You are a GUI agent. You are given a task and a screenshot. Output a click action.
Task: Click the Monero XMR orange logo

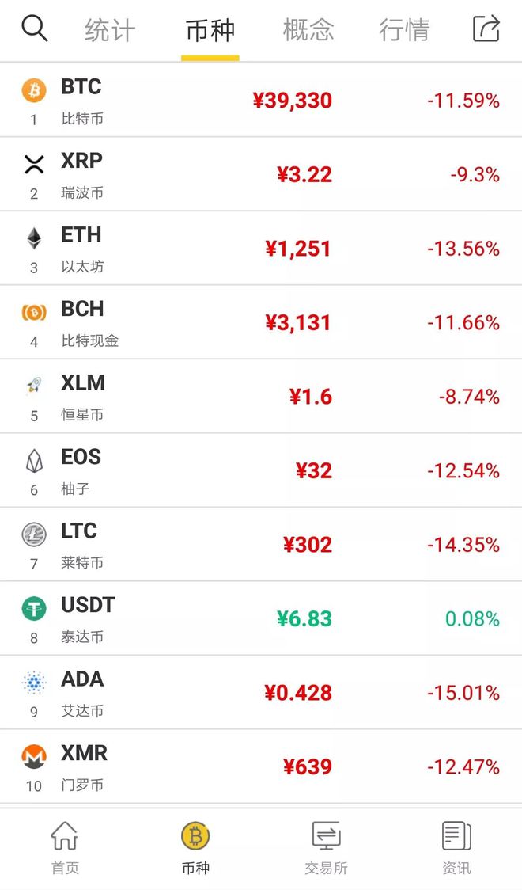[34, 757]
